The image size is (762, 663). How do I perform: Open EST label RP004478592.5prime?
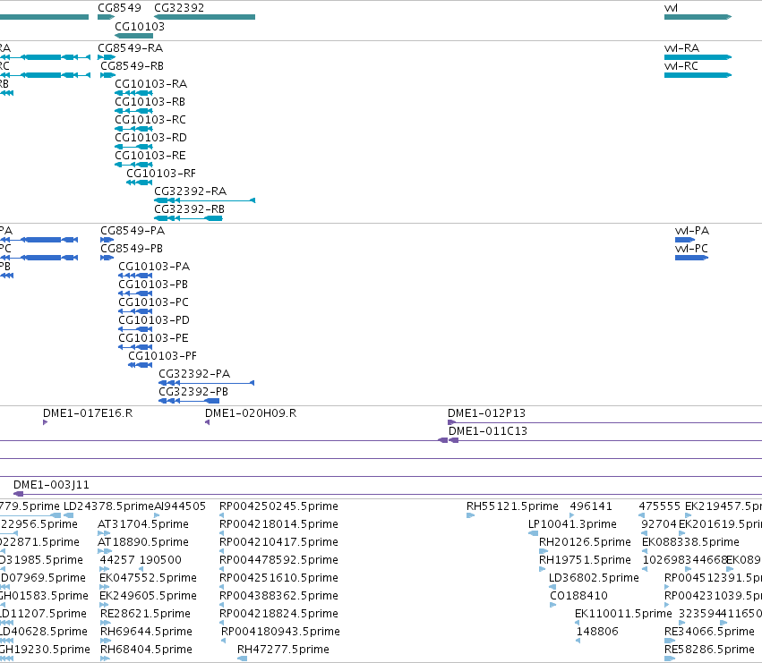[279, 560]
